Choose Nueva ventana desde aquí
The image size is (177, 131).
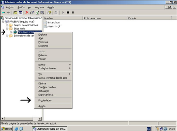tap(53, 78)
